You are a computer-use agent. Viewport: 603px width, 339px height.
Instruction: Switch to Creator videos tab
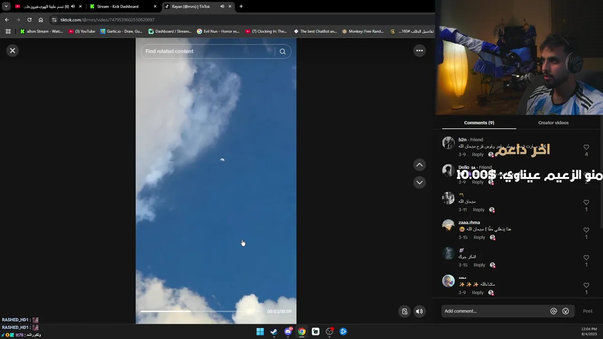pyautogui.click(x=553, y=123)
